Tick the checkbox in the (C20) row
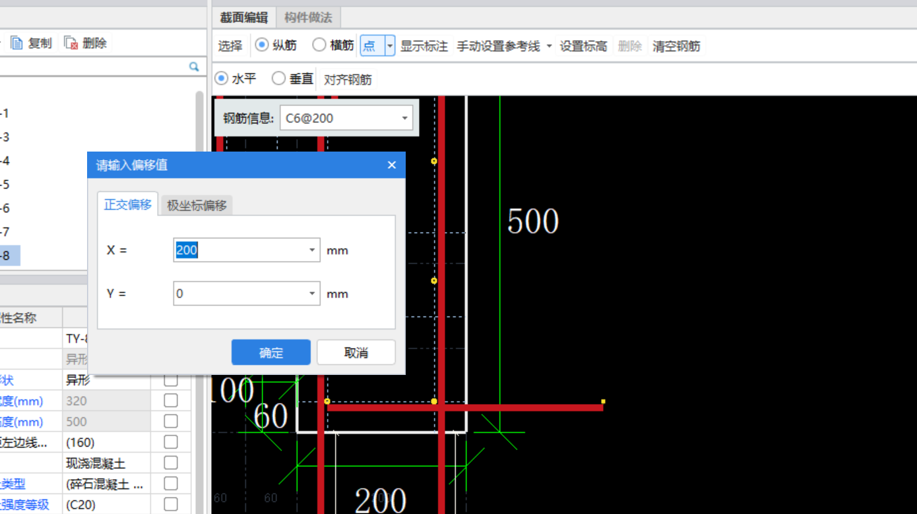Screen dimensions: 917x514 (x=171, y=505)
